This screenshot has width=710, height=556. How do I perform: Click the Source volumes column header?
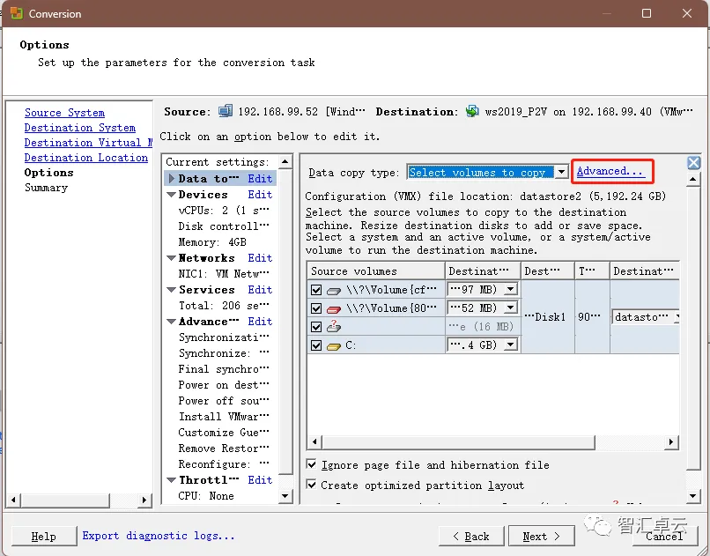click(x=375, y=271)
